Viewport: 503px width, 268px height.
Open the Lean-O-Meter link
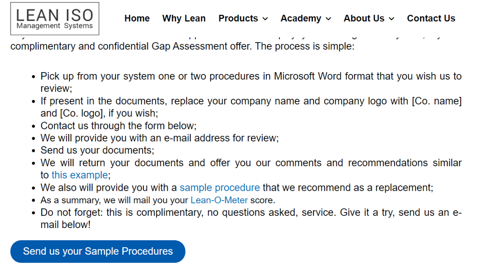click(219, 200)
